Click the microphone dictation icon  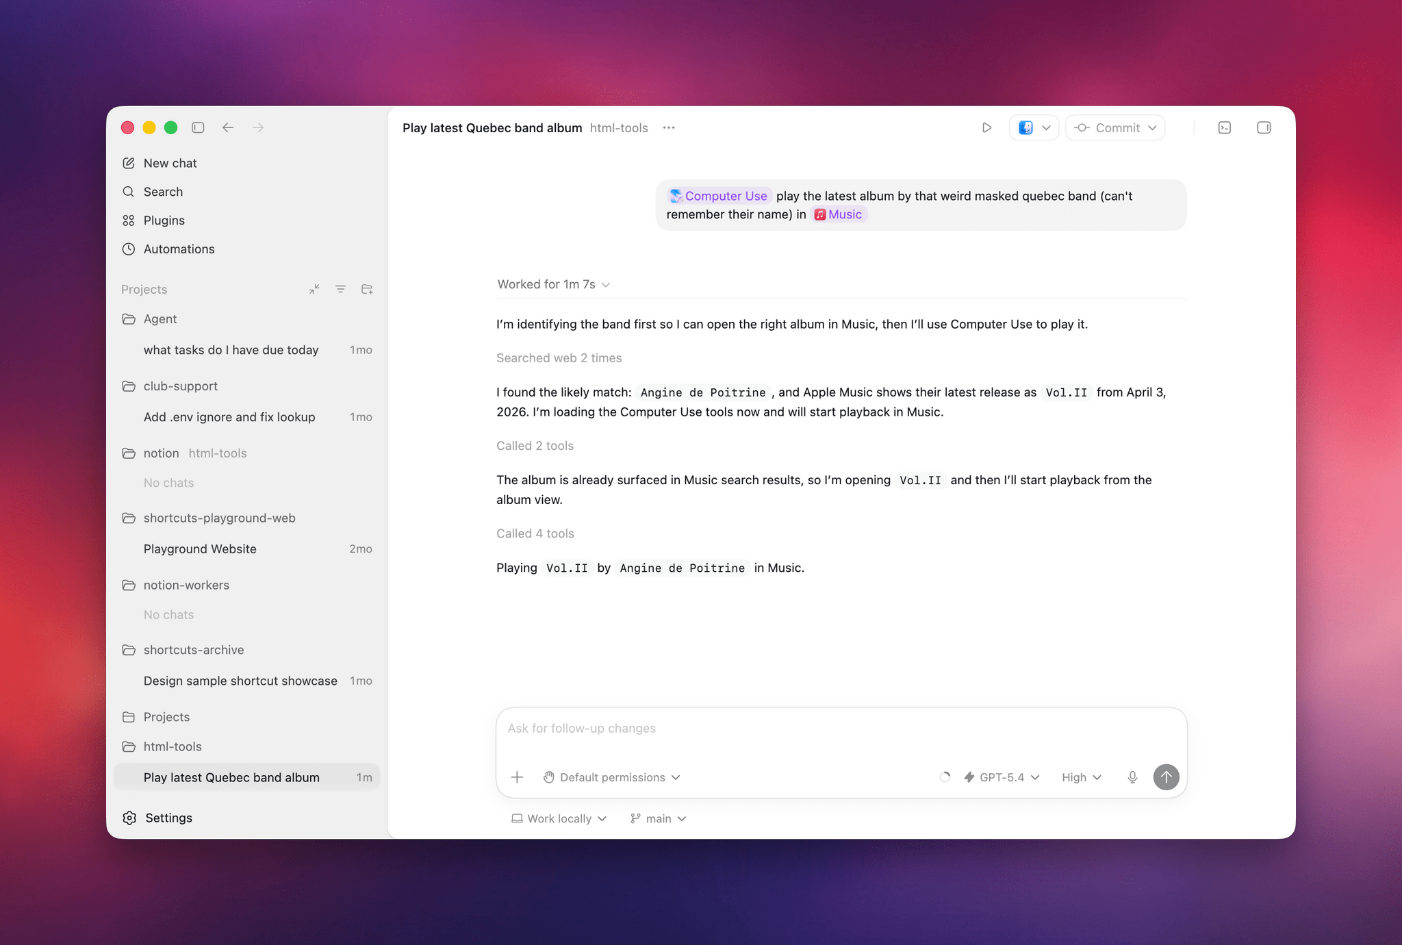click(x=1132, y=777)
